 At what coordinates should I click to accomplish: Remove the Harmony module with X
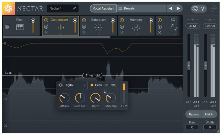click(122, 32)
